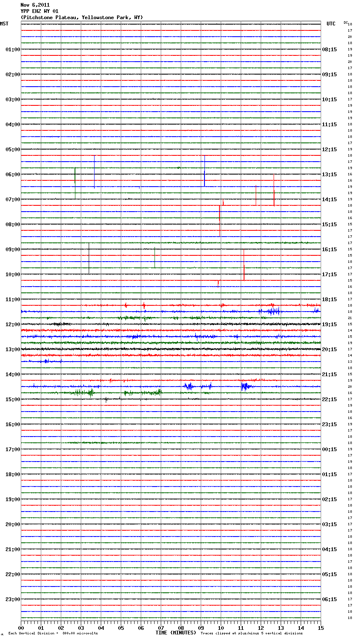Click minute tick "10" on bottom axis
This screenshot has width=354, height=639.
221,628
